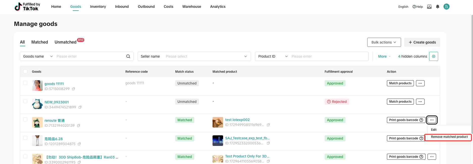Type in the Product ID input field
The height and width of the screenshot is (164, 473).
coord(328,56)
